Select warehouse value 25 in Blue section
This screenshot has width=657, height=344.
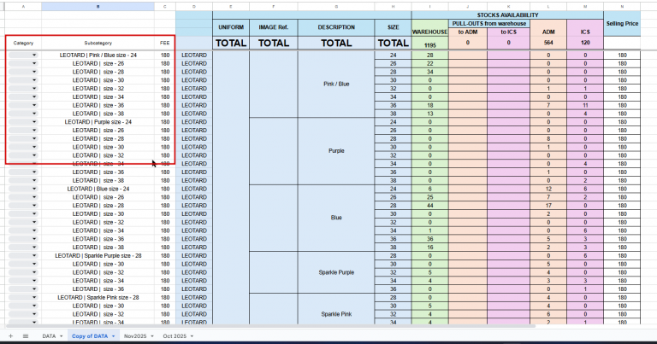point(430,197)
